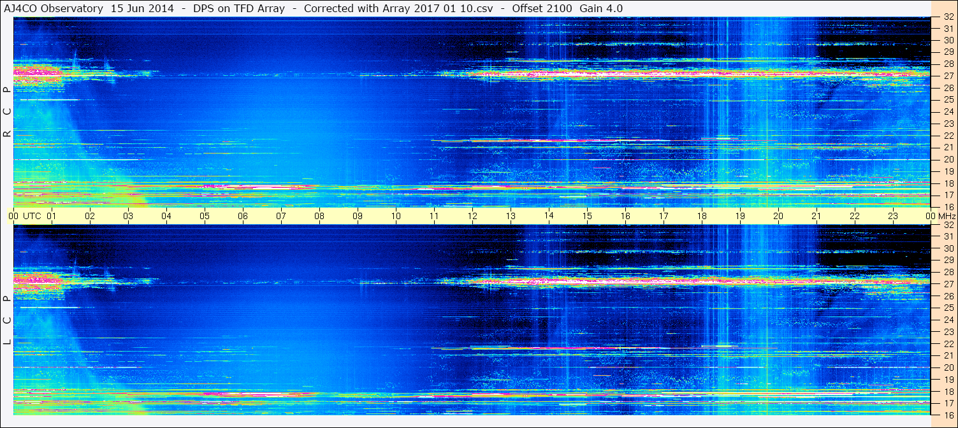This screenshot has width=958, height=428.
Task: Select hour 01 on the UTC time axis
Action: (x=52, y=216)
